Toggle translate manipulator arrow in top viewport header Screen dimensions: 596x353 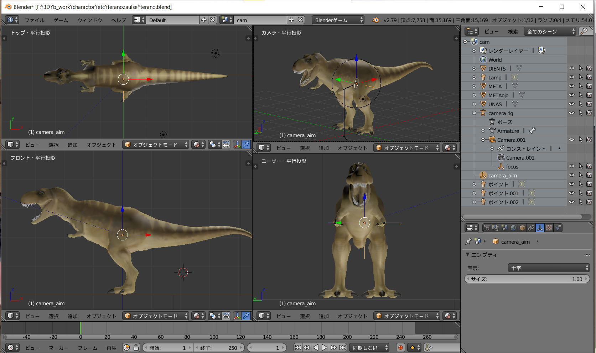point(246,145)
